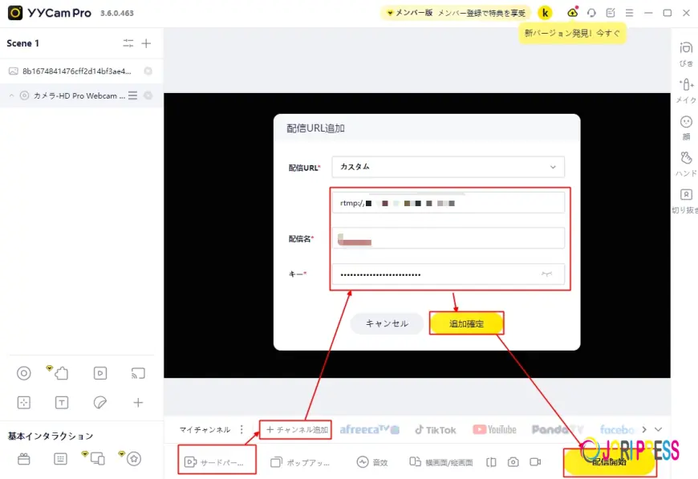Viewport: 698px width, 479px height.
Task: Click the 追加確定 confirm button
Action: 466,323
